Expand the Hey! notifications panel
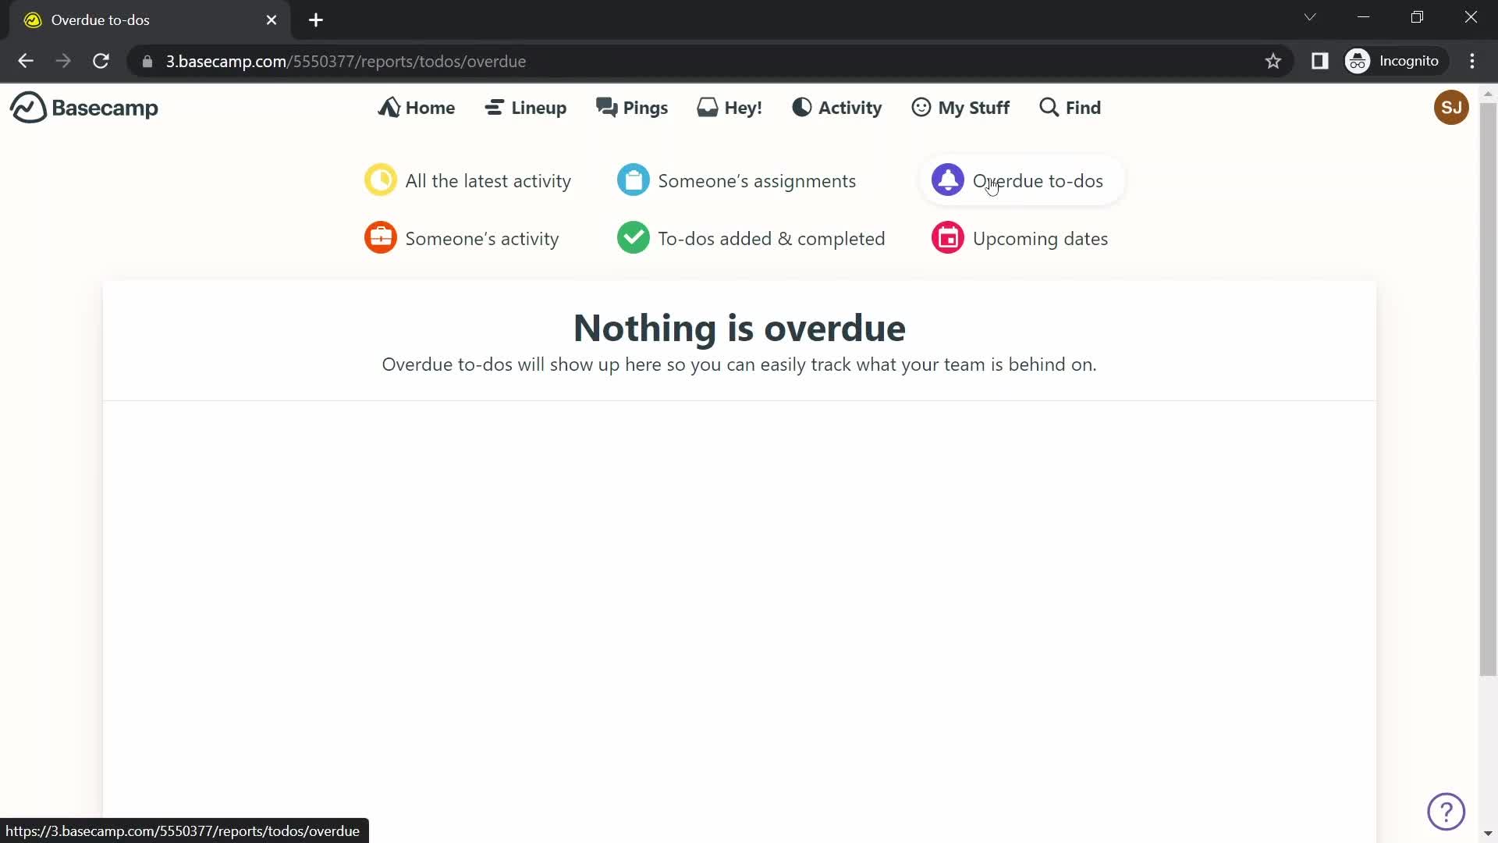1498x843 pixels. tap(729, 107)
